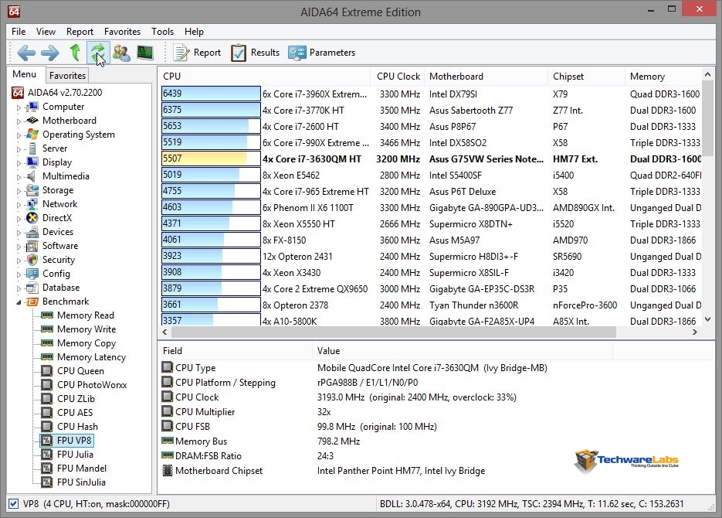722x518 pixels.
Task: Click the green Up arrow toolbar icon
Action: 75,53
